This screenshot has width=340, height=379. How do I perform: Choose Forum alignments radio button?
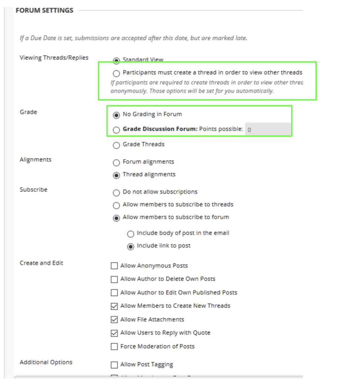(116, 162)
